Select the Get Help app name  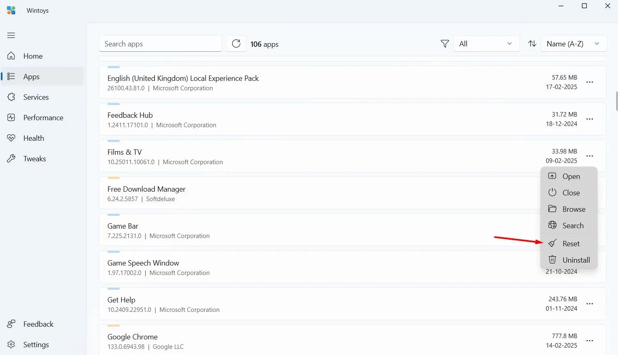[121, 300]
